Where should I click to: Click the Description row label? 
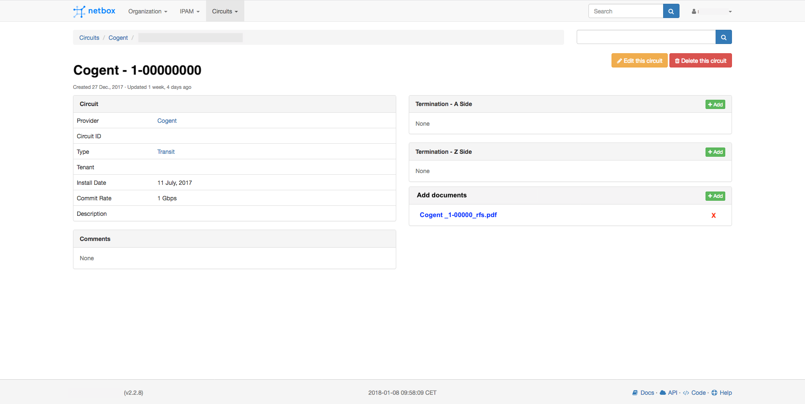pos(91,214)
